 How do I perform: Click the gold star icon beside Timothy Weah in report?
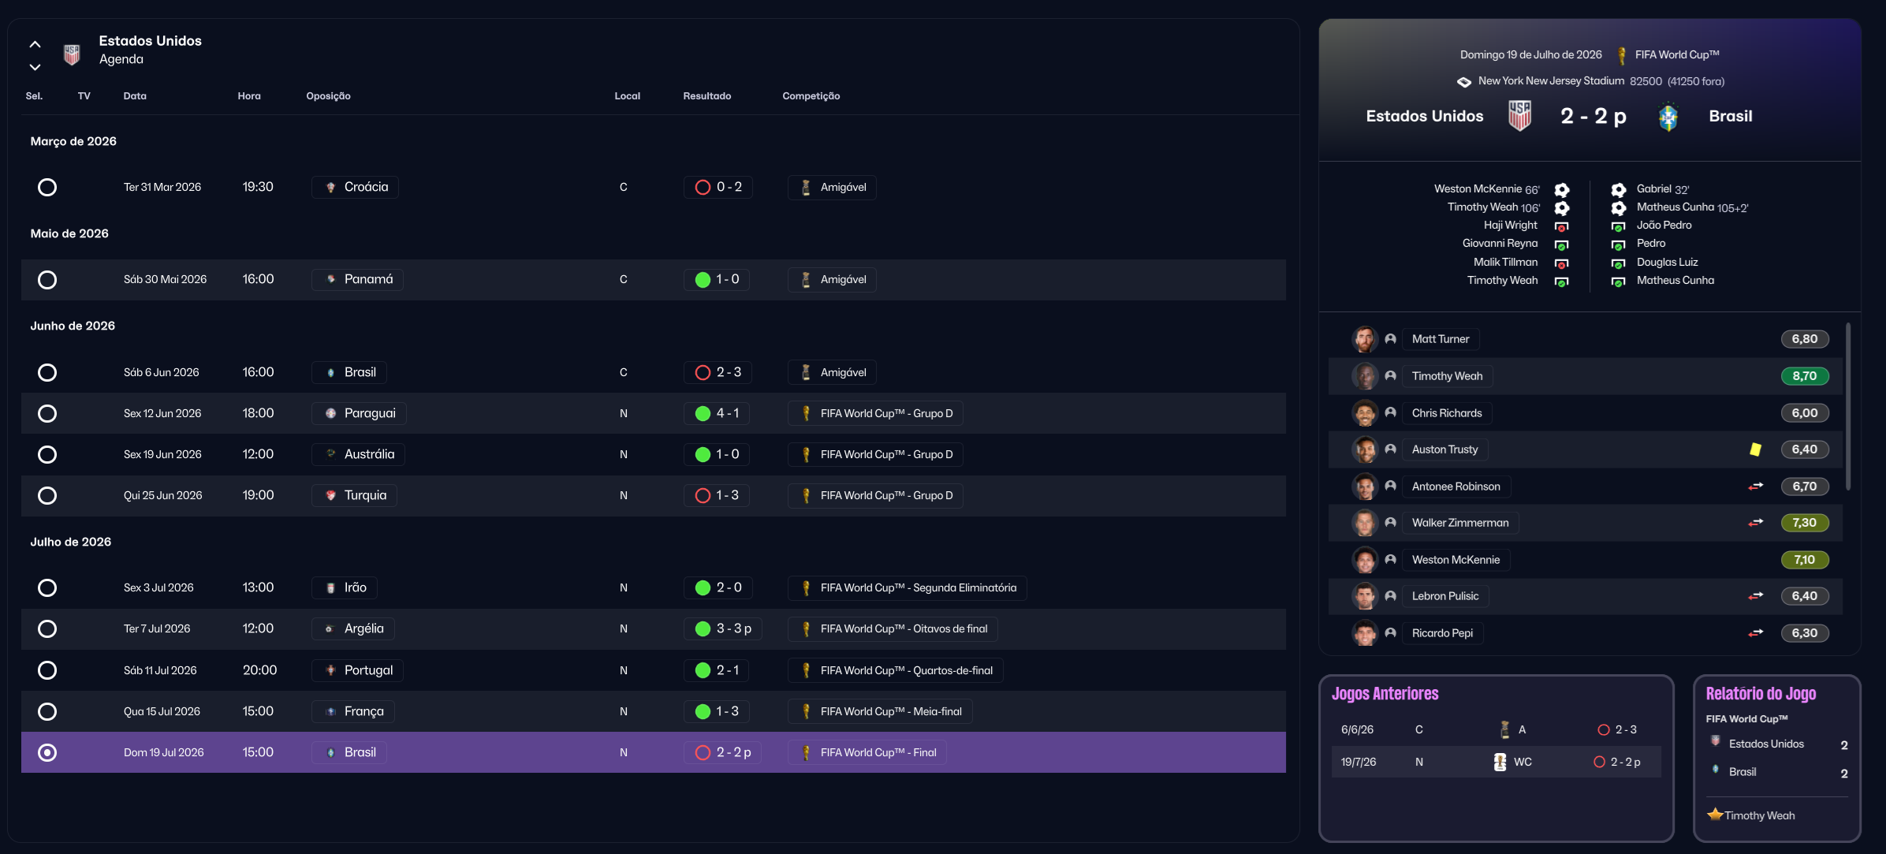tap(1715, 815)
